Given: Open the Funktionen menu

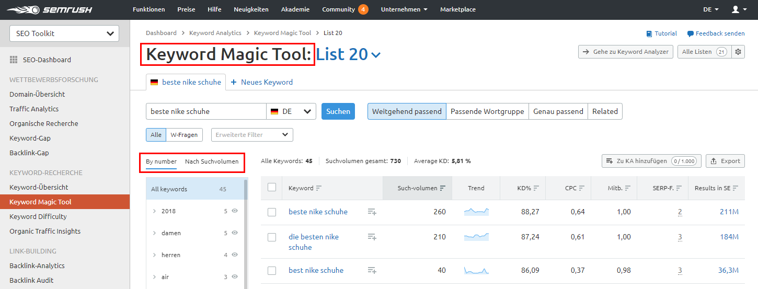Looking at the screenshot, I should pyautogui.click(x=149, y=9).
